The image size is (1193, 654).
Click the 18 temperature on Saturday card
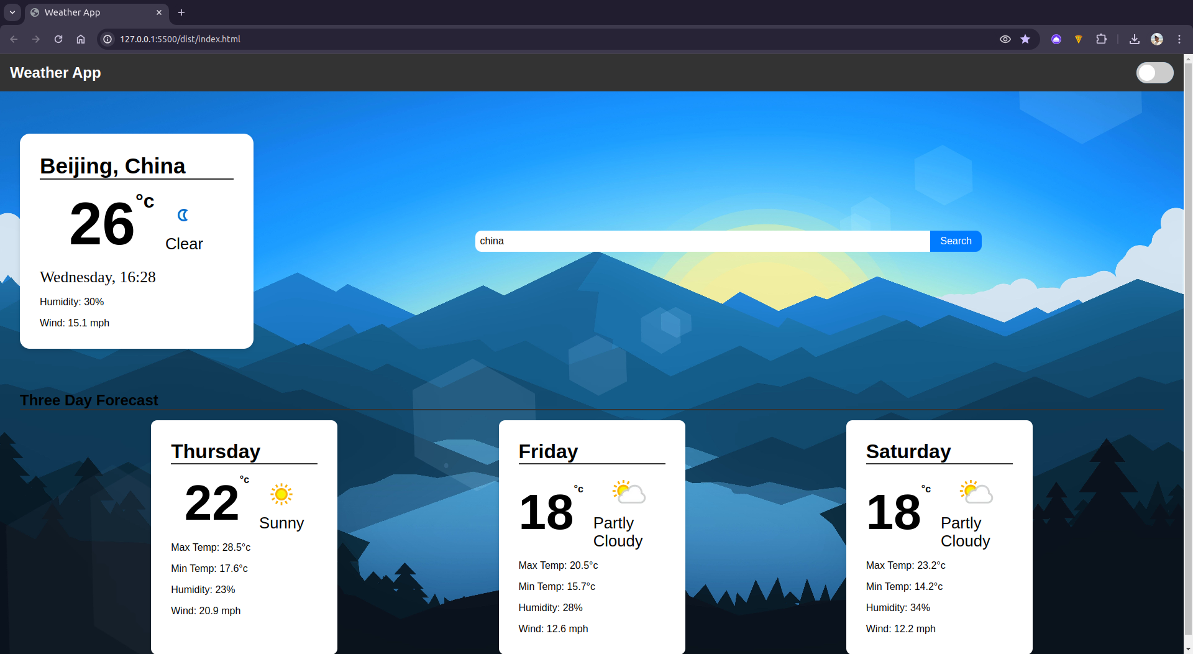coord(894,512)
